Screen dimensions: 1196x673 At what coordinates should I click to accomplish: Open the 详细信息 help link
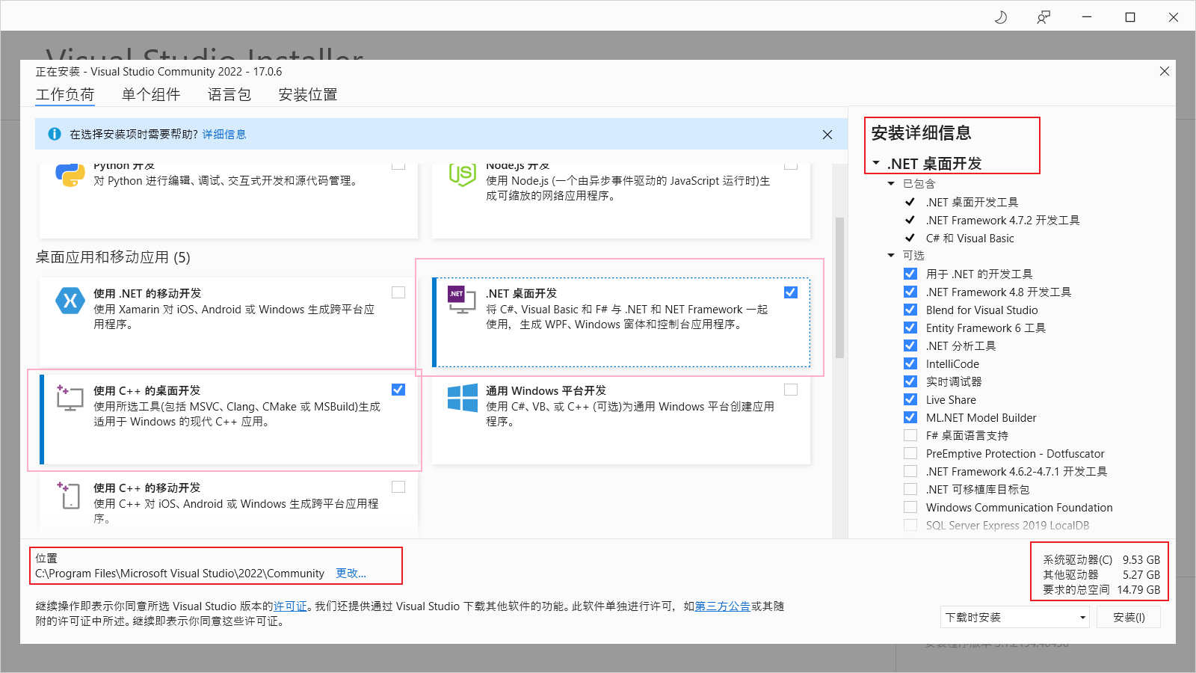pyautogui.click(x=224, y=135)
